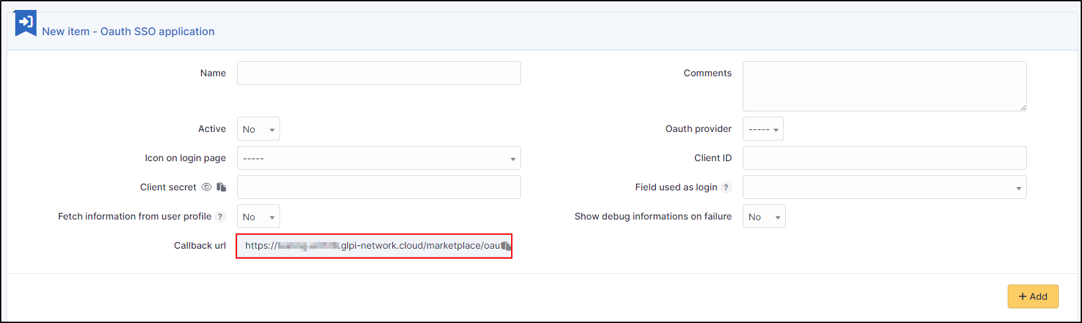This screenshot has height=323, width=1082.
Task: Open Show debug informations on failure dropdown
Action: click(x=764, y=217)
